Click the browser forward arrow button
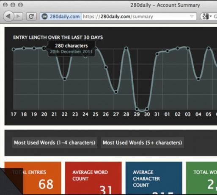The image size is (217, 195). pos(18,17)
